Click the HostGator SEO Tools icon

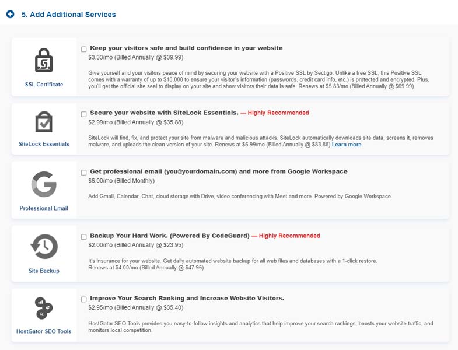(44, 308)
